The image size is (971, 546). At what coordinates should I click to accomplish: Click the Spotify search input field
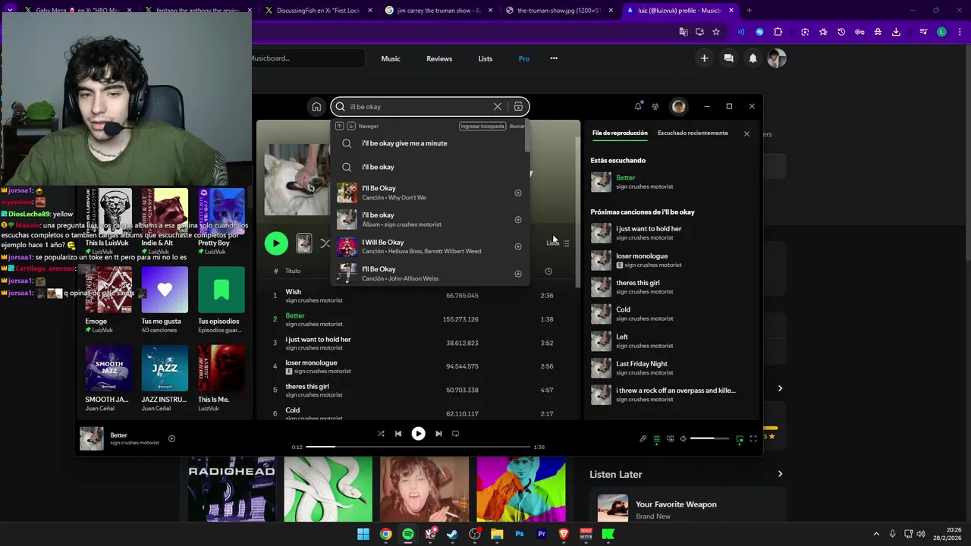[417, 107]
